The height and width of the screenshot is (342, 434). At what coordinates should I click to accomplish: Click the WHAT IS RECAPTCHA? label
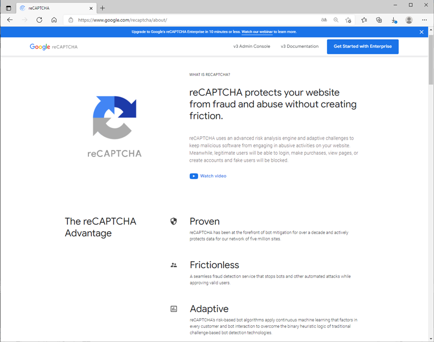click(209, 74)
